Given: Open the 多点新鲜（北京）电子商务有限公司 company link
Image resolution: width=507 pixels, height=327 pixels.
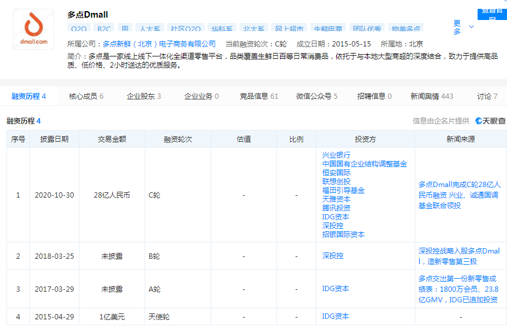Looking at the screenshot, I should tap(159, 44).
